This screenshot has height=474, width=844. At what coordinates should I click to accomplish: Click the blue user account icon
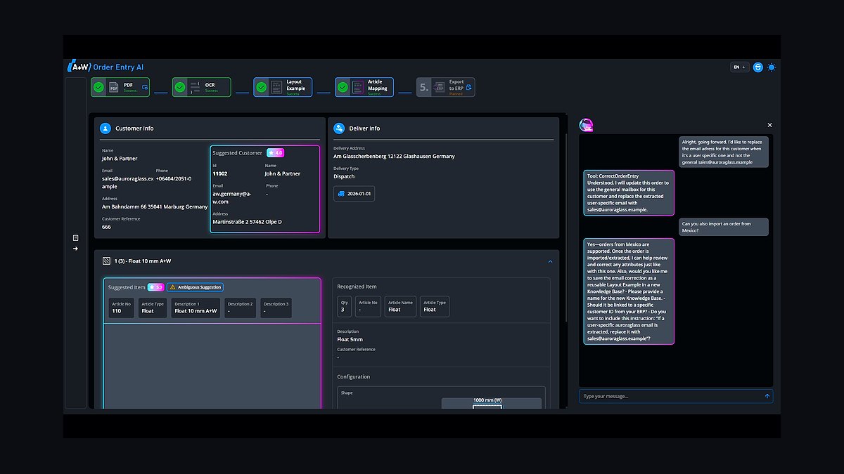758,67
